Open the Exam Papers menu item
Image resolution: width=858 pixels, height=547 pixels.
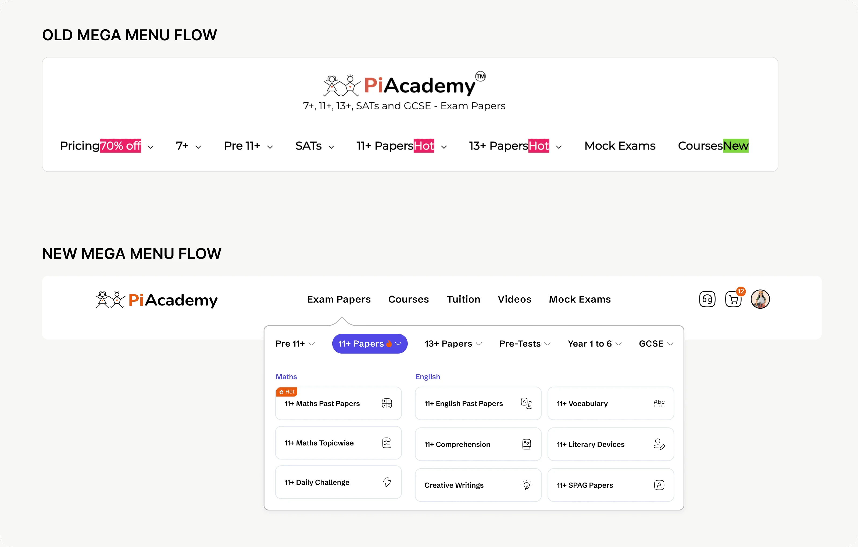(x=339, y=299)
